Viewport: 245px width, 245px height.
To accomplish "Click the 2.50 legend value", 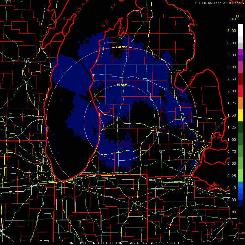I will tap(232, 79).
